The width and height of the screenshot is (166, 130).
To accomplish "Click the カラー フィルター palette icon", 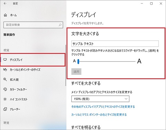I will 5,89.
